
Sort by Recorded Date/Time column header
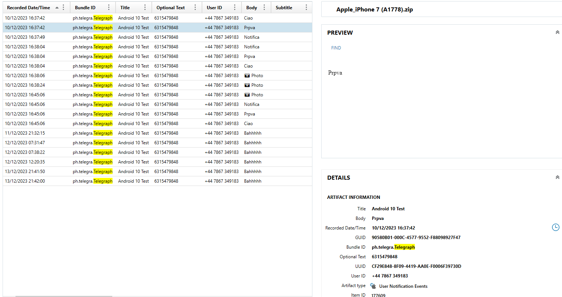[28, 7]
